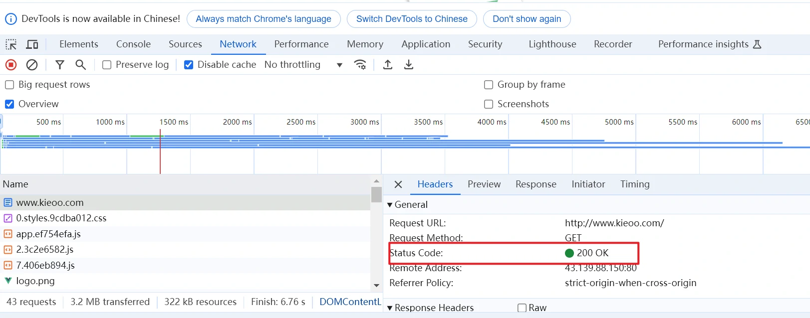Click the Don't show again button
810x318 pixels.
pyautogui.click(x=527, y=19)
